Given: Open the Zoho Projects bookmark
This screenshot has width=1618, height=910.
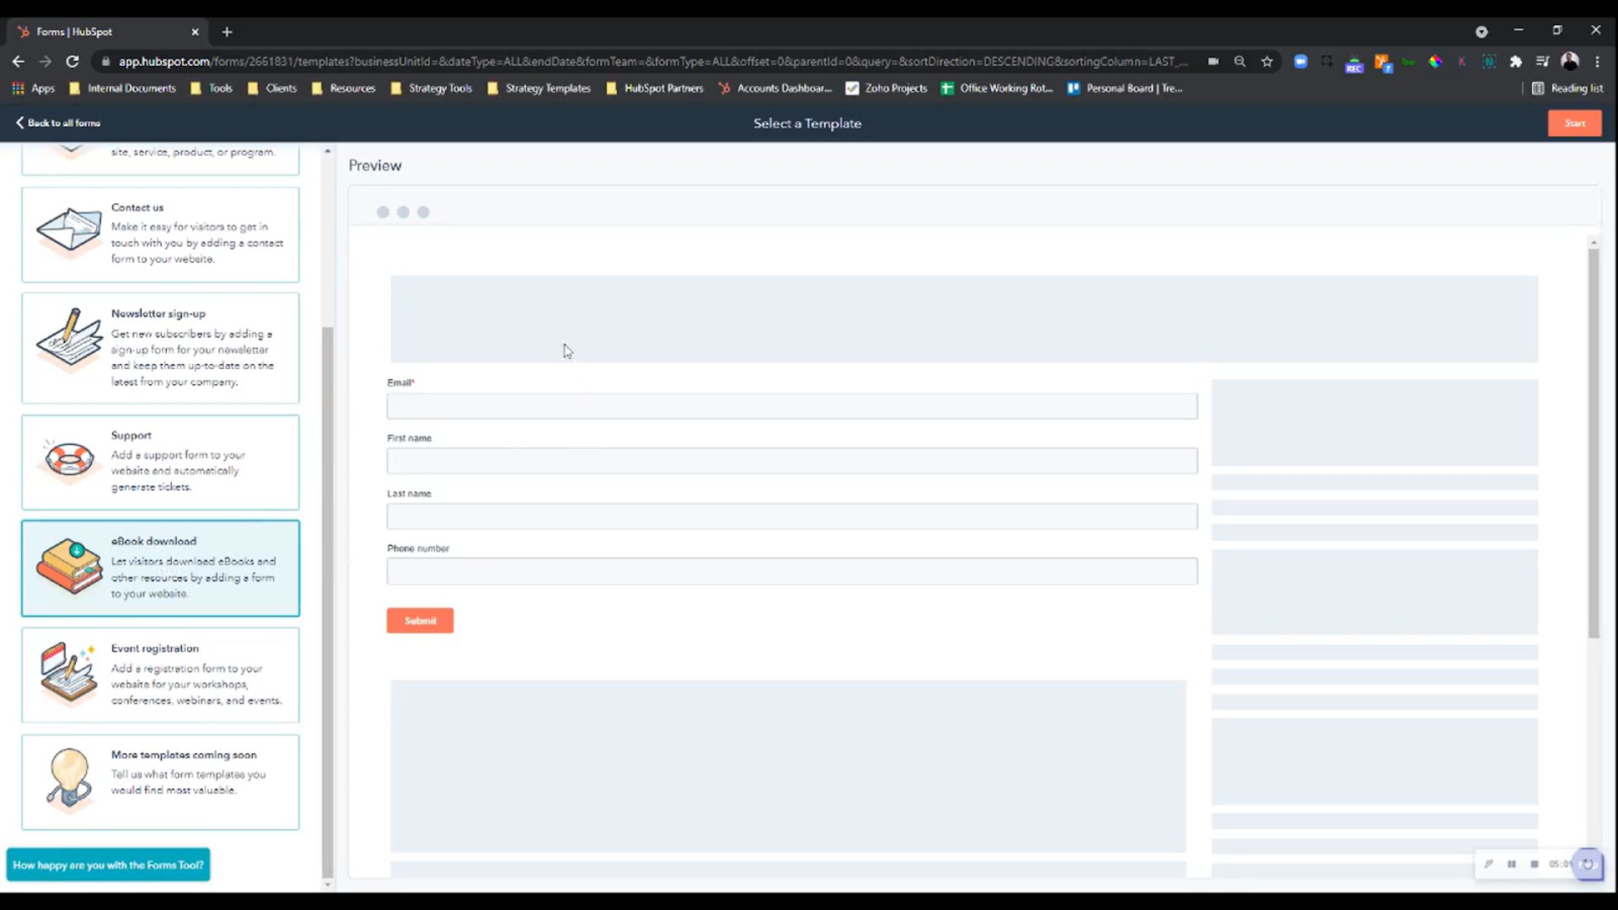Looking at the screenshot, I should click(887, 88).
